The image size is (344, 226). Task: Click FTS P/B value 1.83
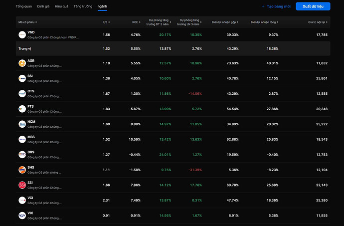point(106,109)
